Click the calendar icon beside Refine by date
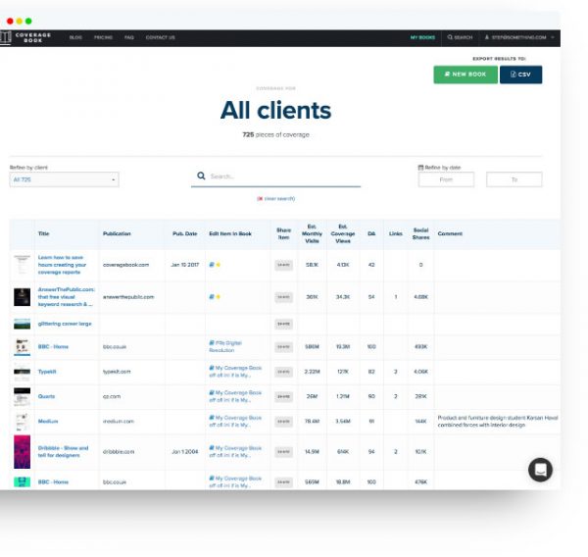The image size is (588, 557). [x=420, y=168]
